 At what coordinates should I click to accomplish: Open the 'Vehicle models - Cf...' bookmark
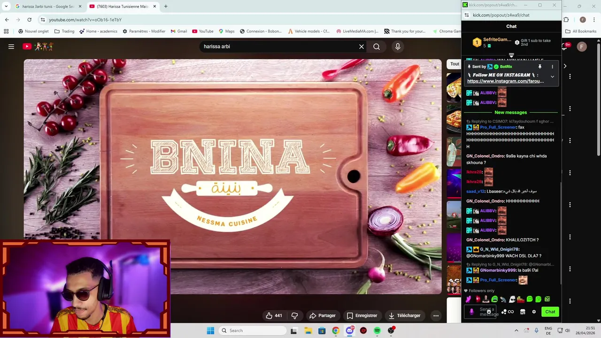click(309, 31)
